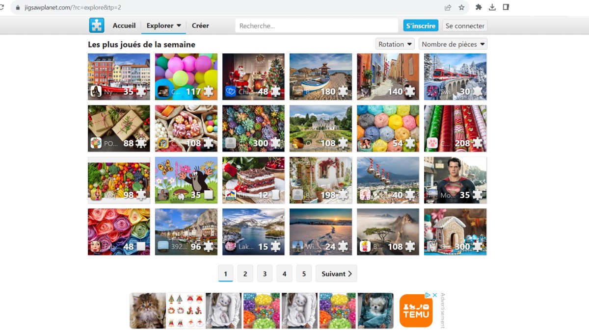Click the Se connecter button
This screenshot has width=589, height=331.
[x=464, y=26]
